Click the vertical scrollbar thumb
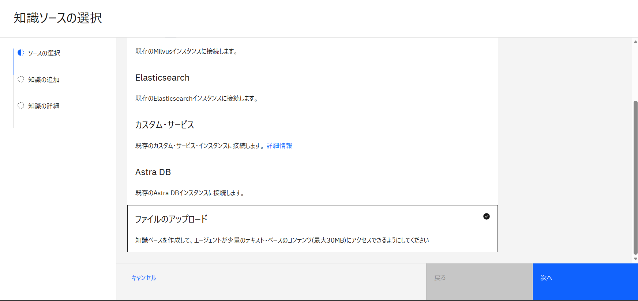 pyautogui.click(x=635, y=177)
